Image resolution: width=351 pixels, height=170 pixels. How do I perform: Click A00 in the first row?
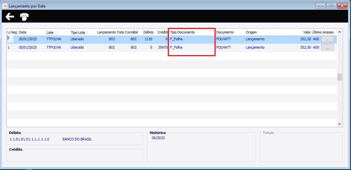pyautogui.click(x=316, y=39)
